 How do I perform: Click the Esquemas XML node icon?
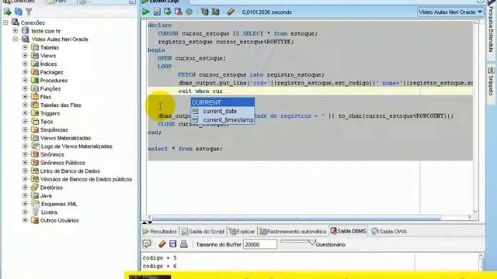coord(35,204)
